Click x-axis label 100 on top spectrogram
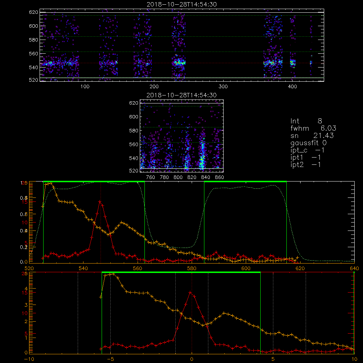The height and width of the screenshot is (363, 363). (85, 87)
